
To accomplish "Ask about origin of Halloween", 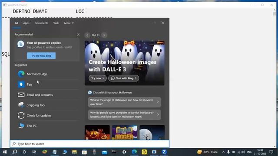I will [x=125, y=102].
